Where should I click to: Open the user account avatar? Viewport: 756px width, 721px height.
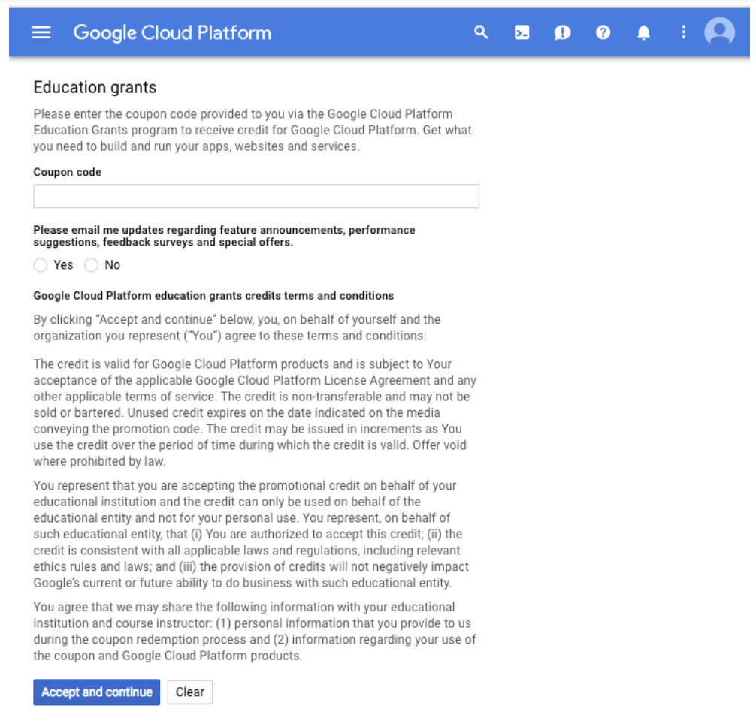[719, 32]
